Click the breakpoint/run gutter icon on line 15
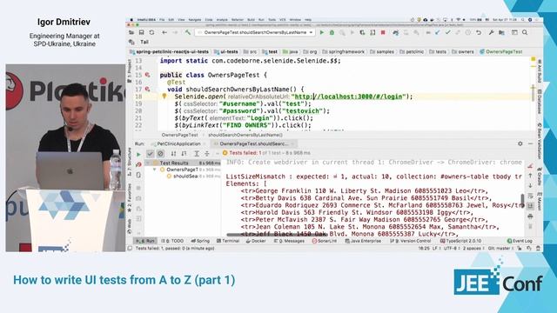Screen dimensions: 557x313 tap(147, 76)
